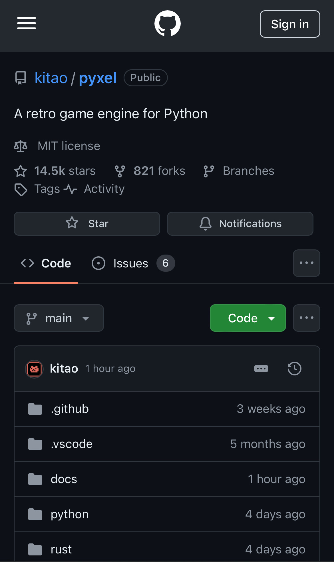Open the .github folder

(70, 409)
